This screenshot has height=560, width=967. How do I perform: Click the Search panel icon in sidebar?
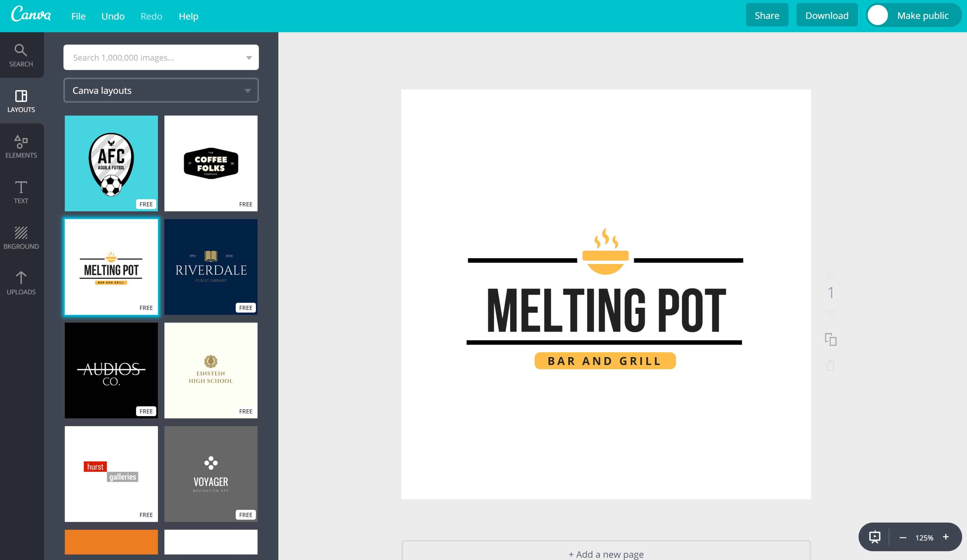pyautogui.click(x=21, y=55)
